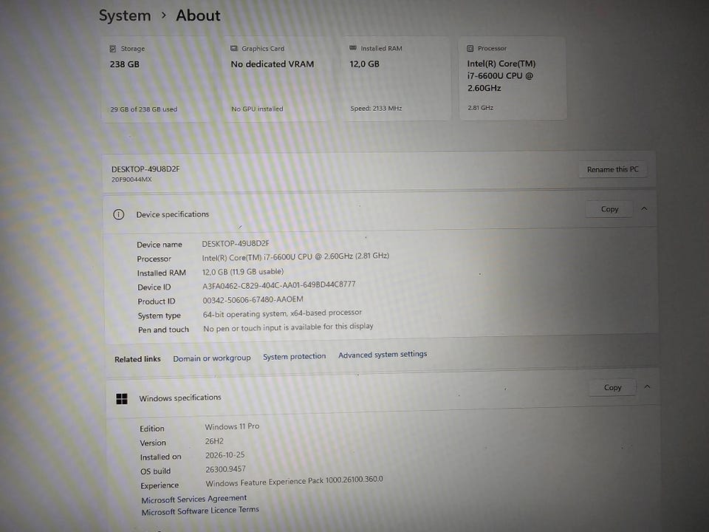Click the Graphics Card icon
Viewport: 709px width, 532px height.
click(x=234, y=49)
